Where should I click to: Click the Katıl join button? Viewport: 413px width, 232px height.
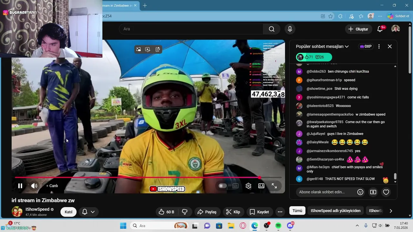[x=68, y=212]
